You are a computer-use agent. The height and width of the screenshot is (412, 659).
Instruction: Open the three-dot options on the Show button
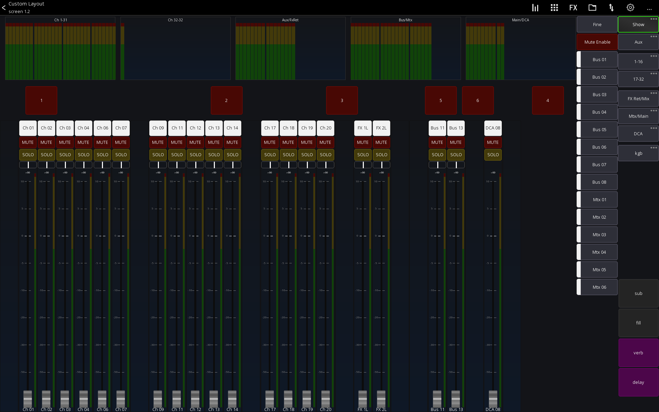click(654, 19)
